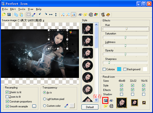Image resolution: width=153 pixels, height=113 pixels.
Task: Click the Windows flag toolbar icon
Action: click(x=96, y=15)
